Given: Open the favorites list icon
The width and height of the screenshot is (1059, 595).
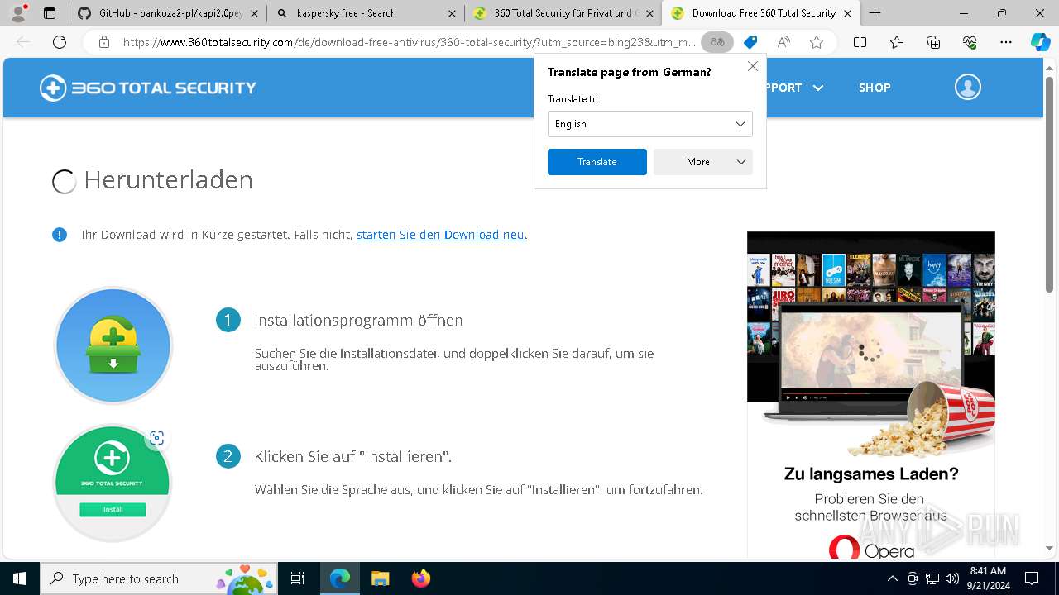Looking at the screenshot, I should coord(897,42).
